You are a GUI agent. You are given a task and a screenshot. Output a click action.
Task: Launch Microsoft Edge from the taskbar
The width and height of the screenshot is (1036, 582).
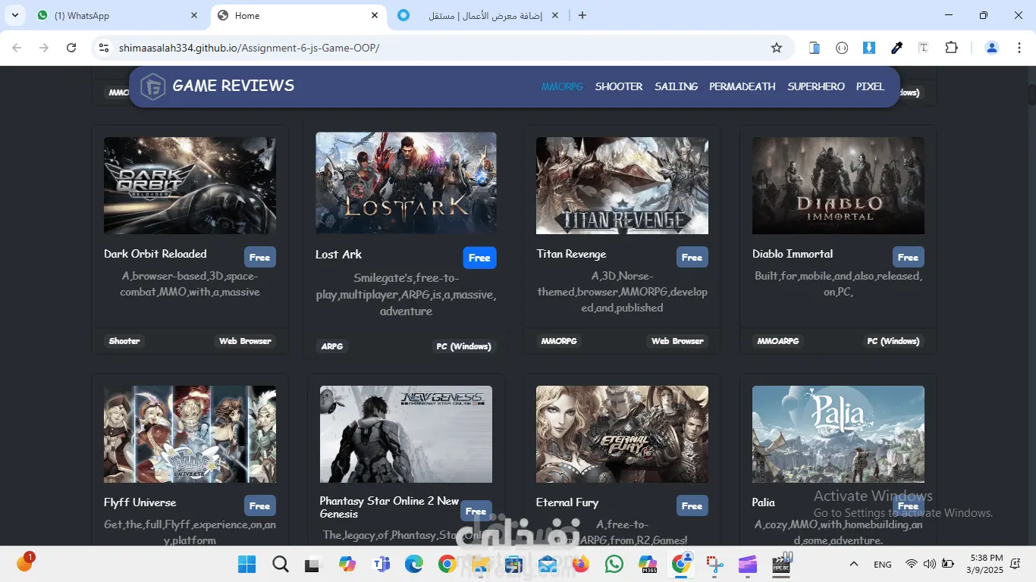click(x=413, y=564)
